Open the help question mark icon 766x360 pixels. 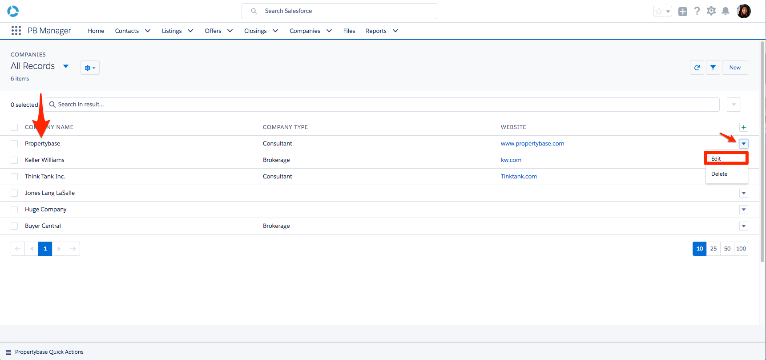(697, 11)
